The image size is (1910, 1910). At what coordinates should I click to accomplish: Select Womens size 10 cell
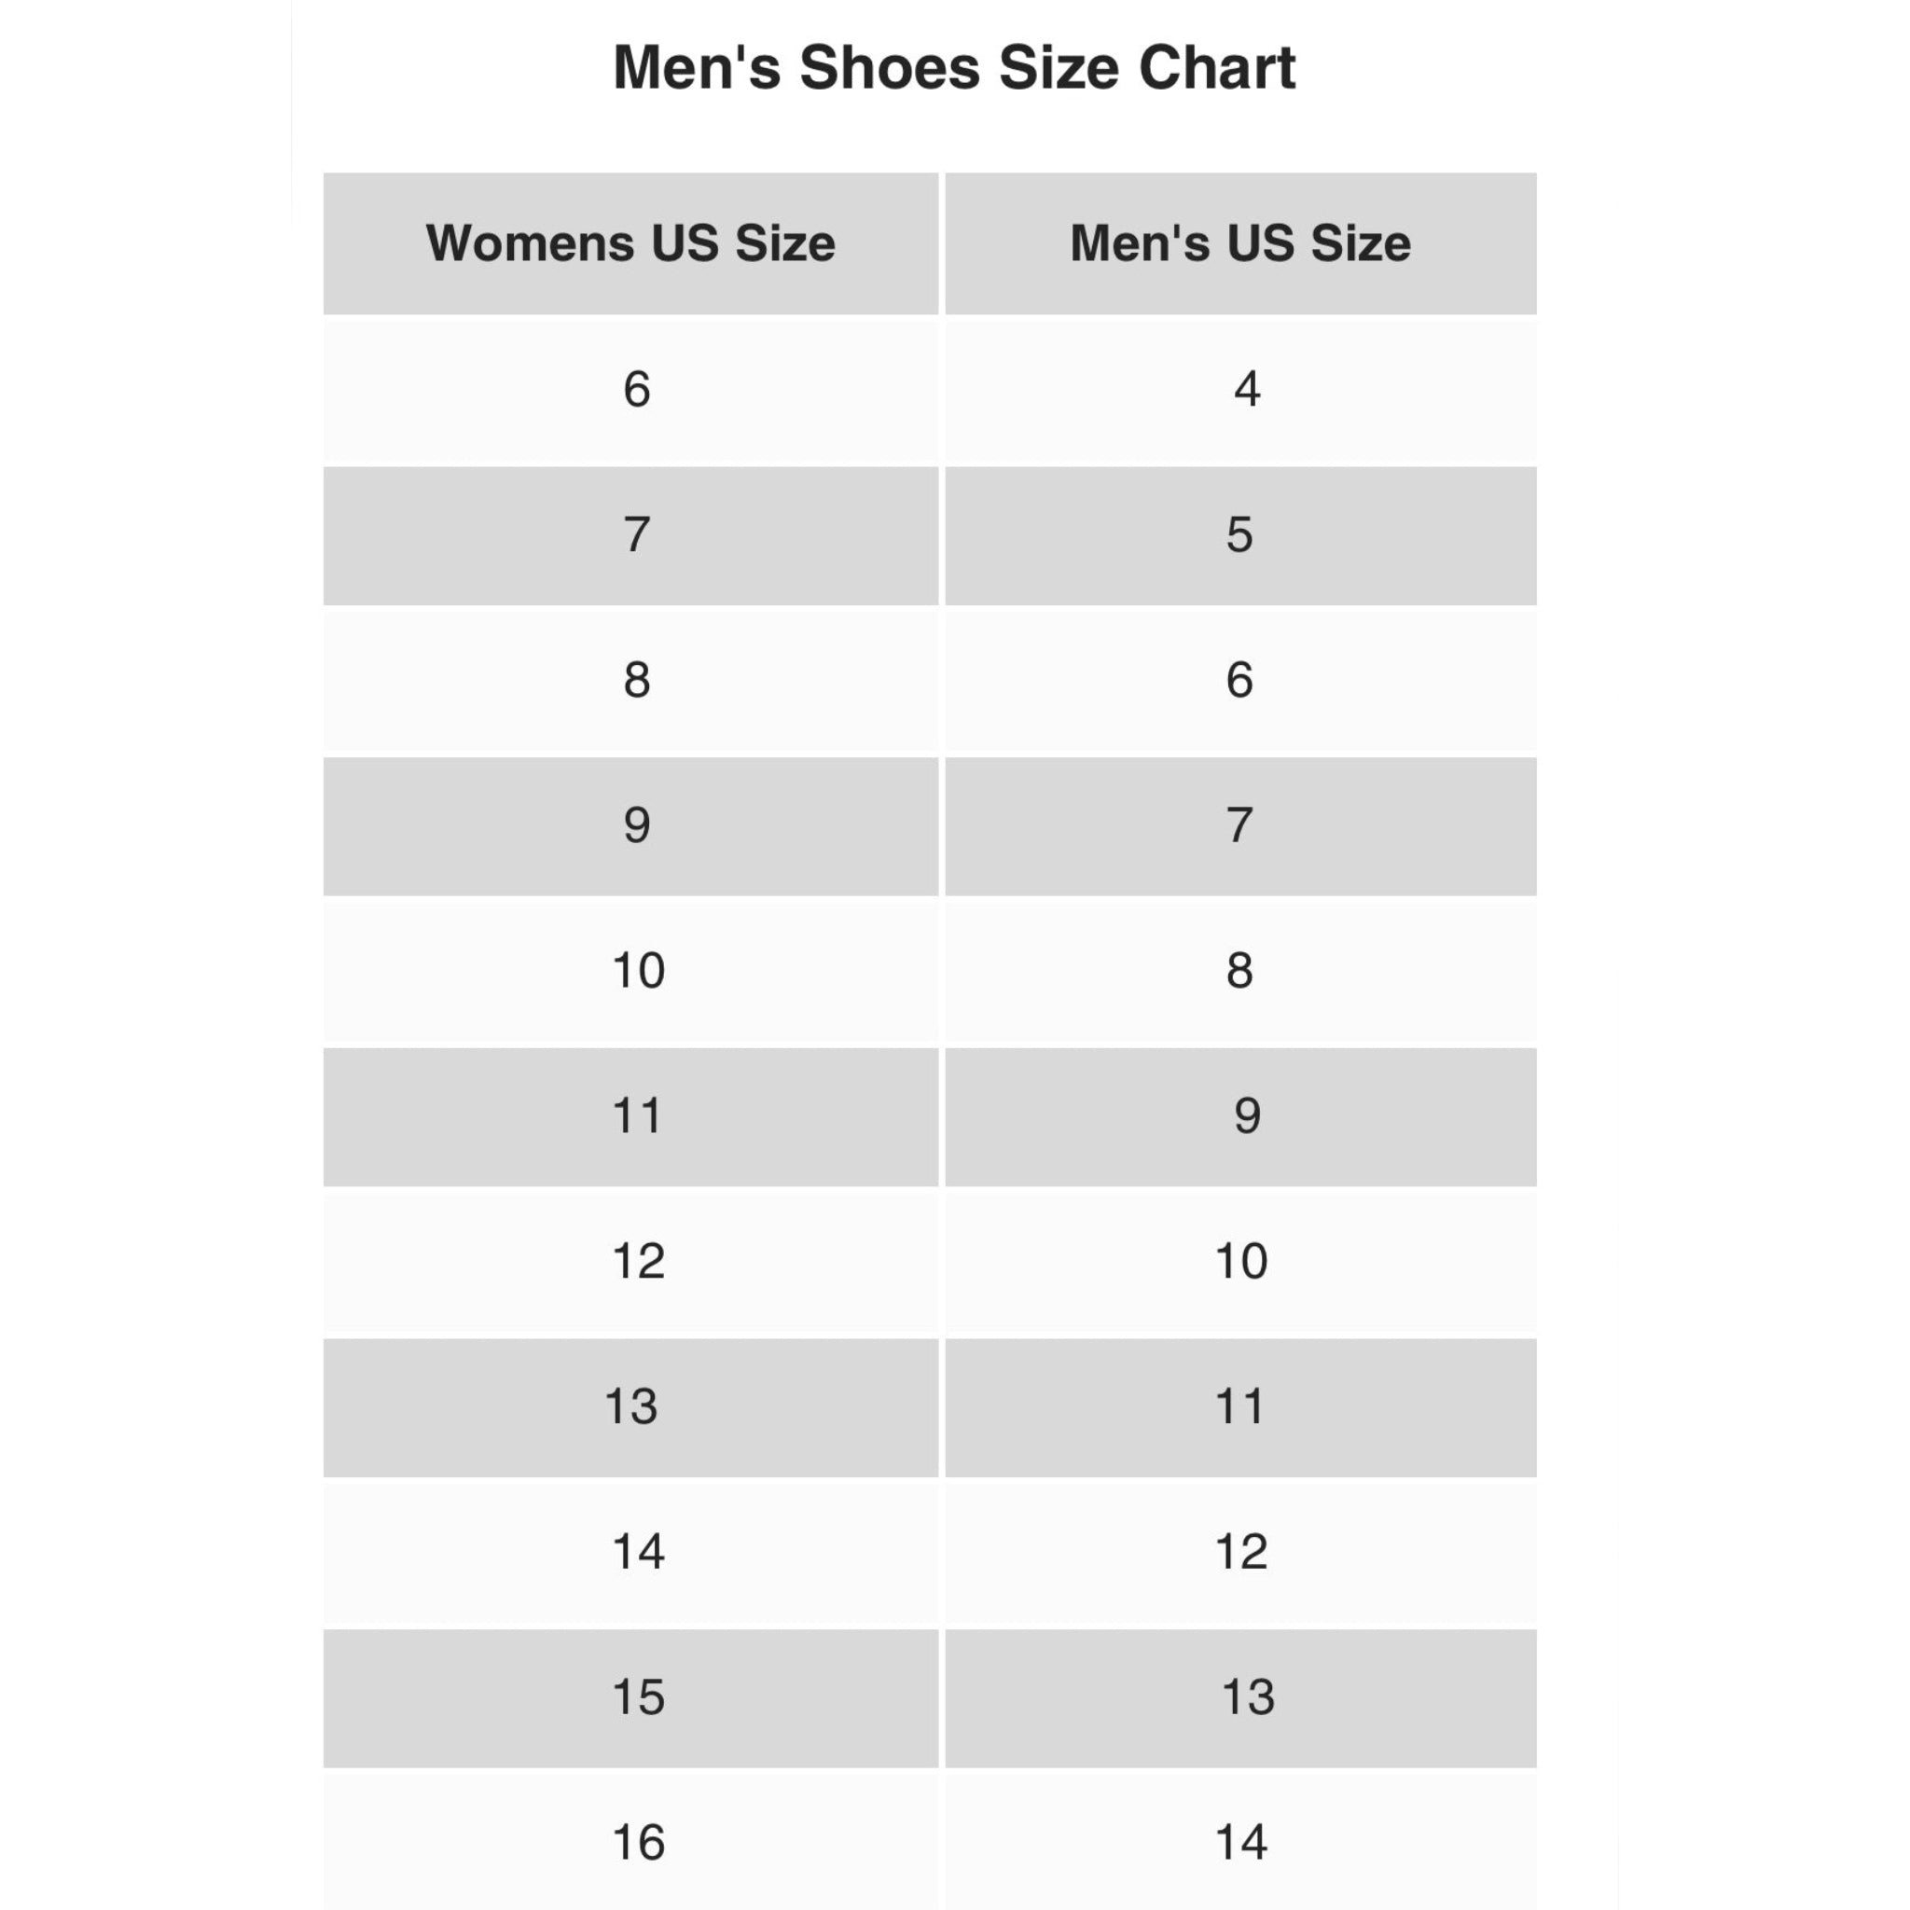(638, 971)
